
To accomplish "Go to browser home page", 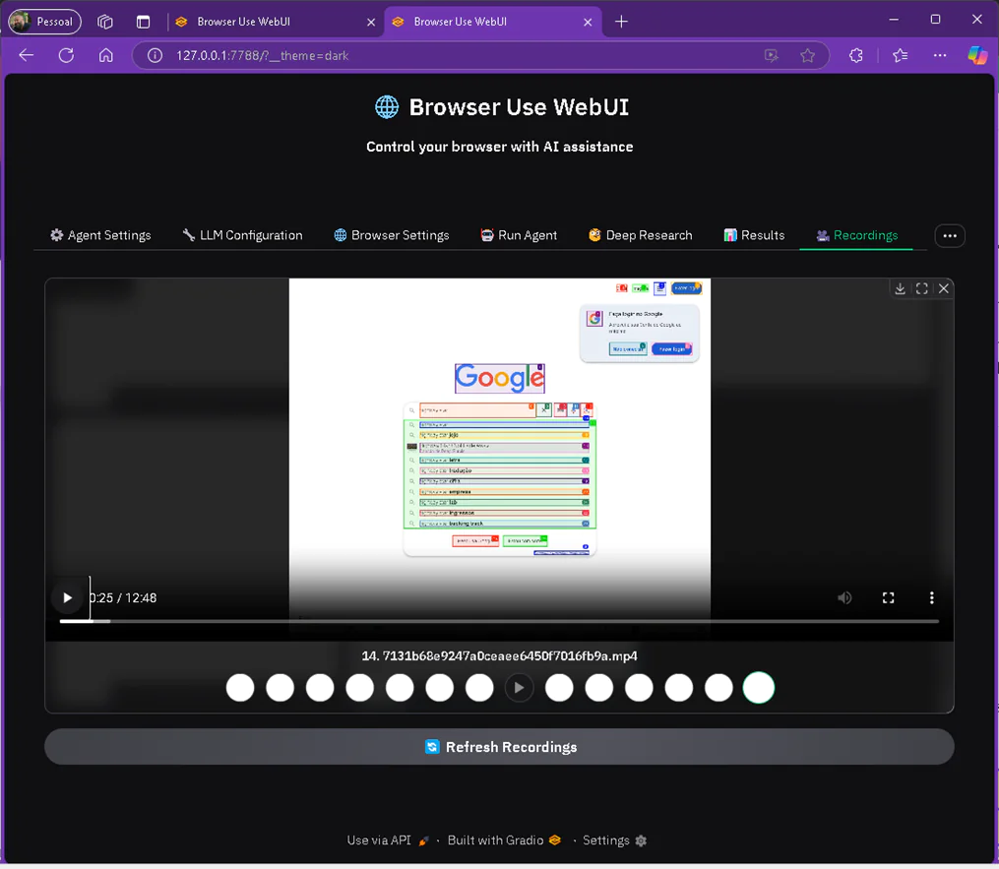I will pyautogui.click(x=105, y=55).
